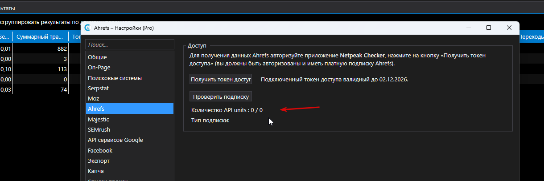The height and width of the screenshot is (181, 544).
Task: Close the Ahrefs settings dialog
Action: (509, 28)
